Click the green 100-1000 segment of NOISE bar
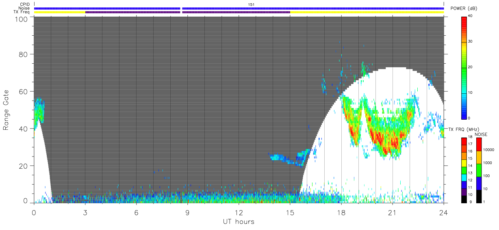The width and height of the screenshot is (499, 230). pos(479,170)
